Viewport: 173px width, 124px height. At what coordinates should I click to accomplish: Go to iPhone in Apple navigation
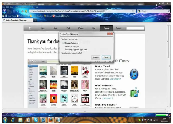point(81,28)
